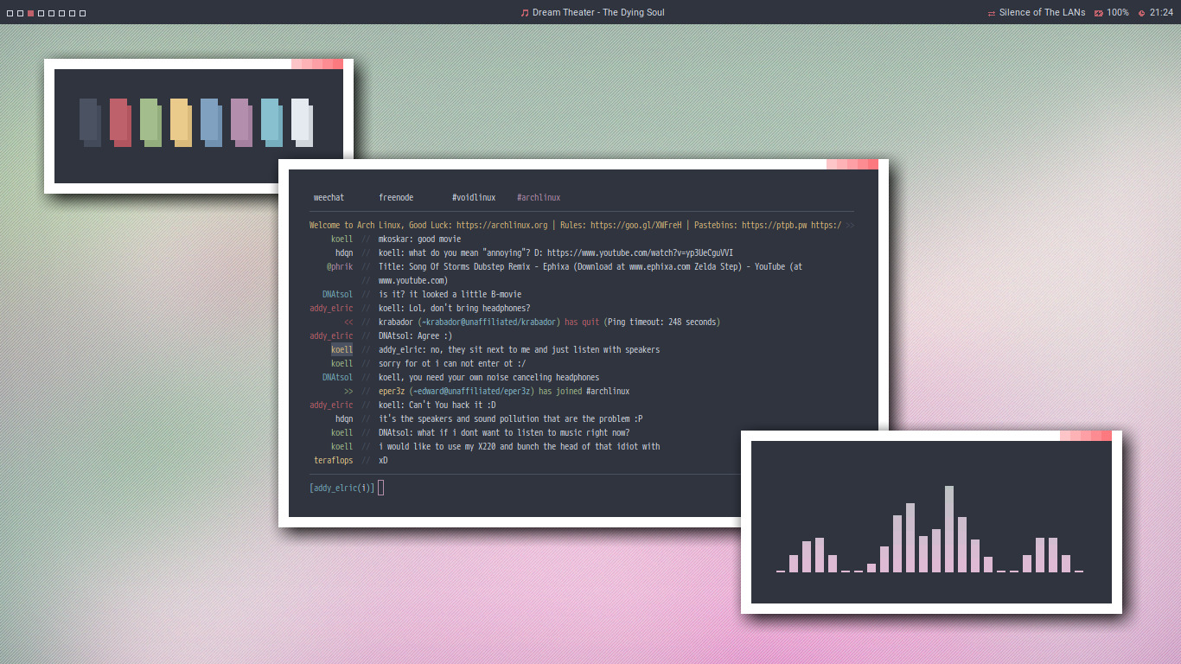Click the eper3z has joined #archlinux line
This screenshot has height=664, width=1181.
504,391
